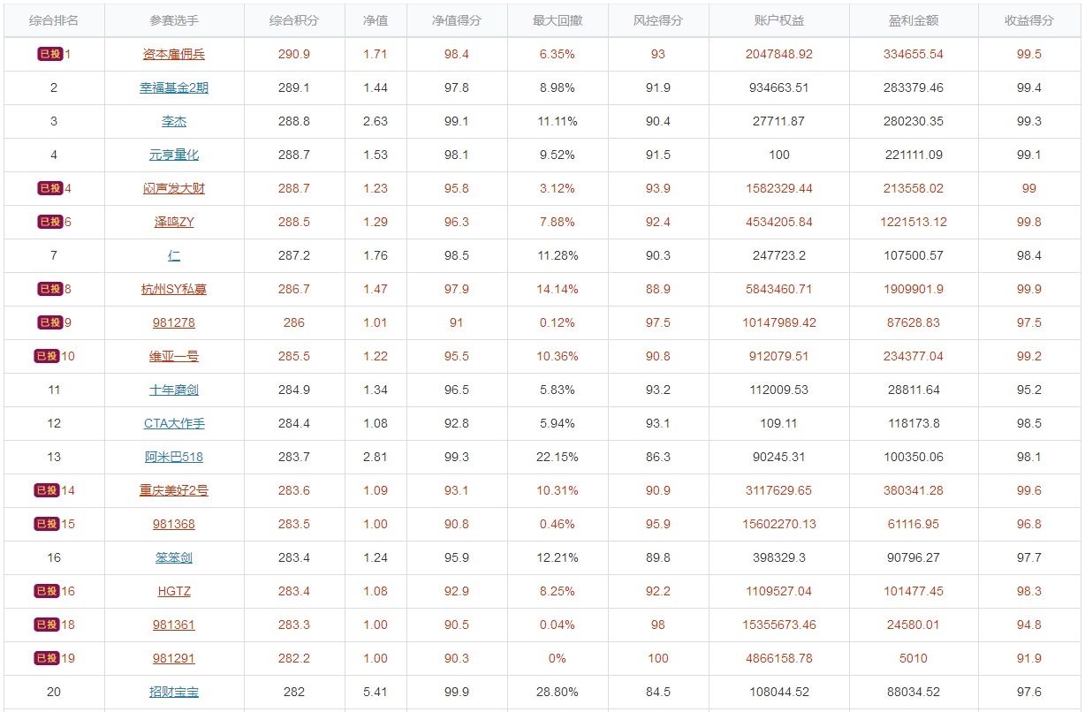Open contestant CTA大作手 link
Viewport: 1085px width, 712px height.
pyautogui.click(x=174, y=423)
